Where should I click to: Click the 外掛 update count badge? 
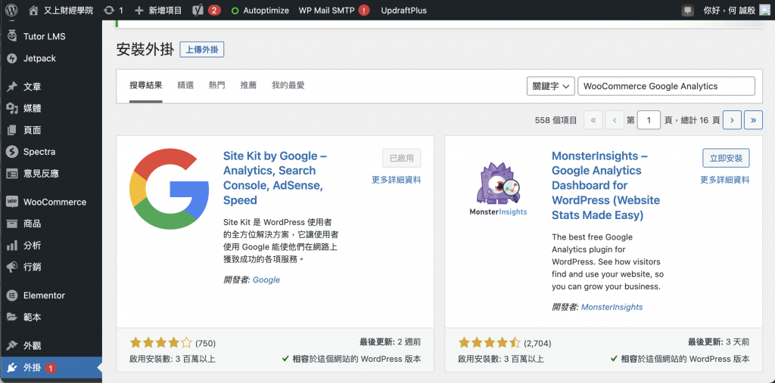pos(51,368)
